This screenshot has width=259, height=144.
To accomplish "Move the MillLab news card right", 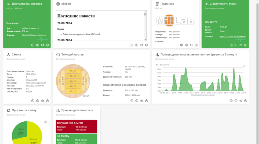I will 137,45.
